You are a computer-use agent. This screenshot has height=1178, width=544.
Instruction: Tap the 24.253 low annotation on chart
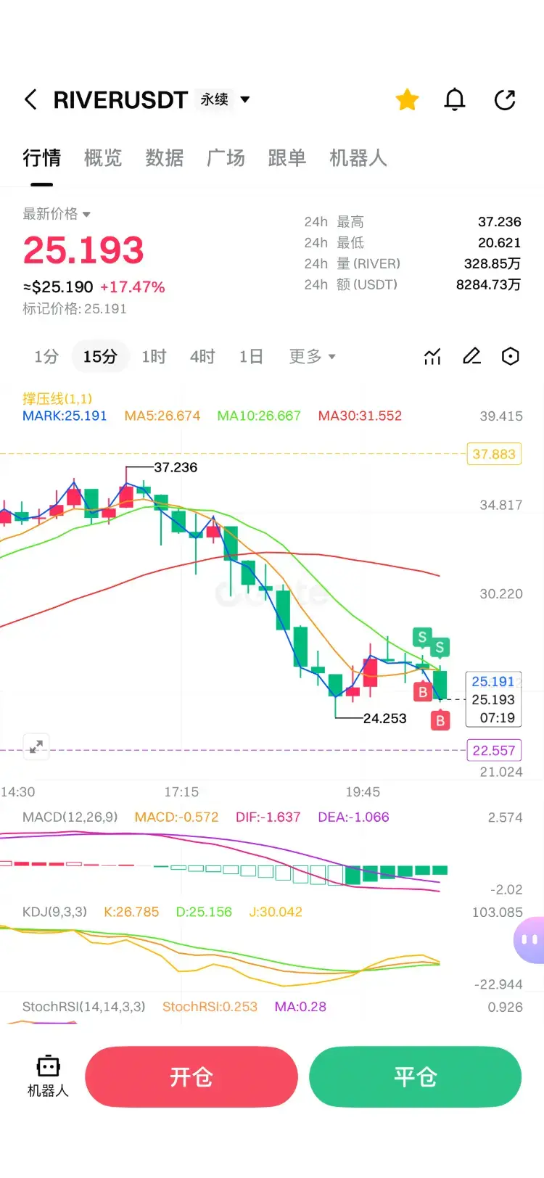[x=385, y=718]
